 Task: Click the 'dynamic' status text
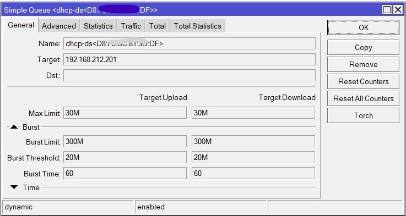[18, 207]
